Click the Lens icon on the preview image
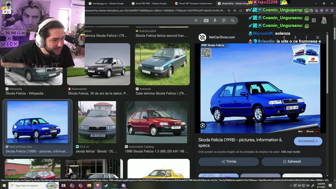336x189 pixels. point(203,125)
